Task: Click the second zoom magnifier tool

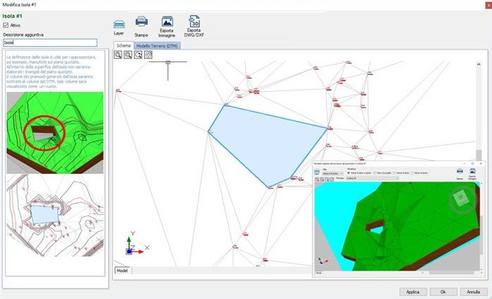Action: (x=128, y=54)
